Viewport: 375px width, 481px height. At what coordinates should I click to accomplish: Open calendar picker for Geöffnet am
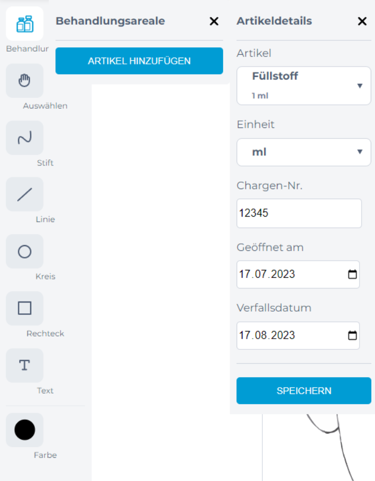352,274
